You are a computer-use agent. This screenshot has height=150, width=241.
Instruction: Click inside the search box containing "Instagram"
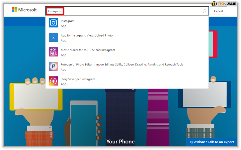click(126, 11)
